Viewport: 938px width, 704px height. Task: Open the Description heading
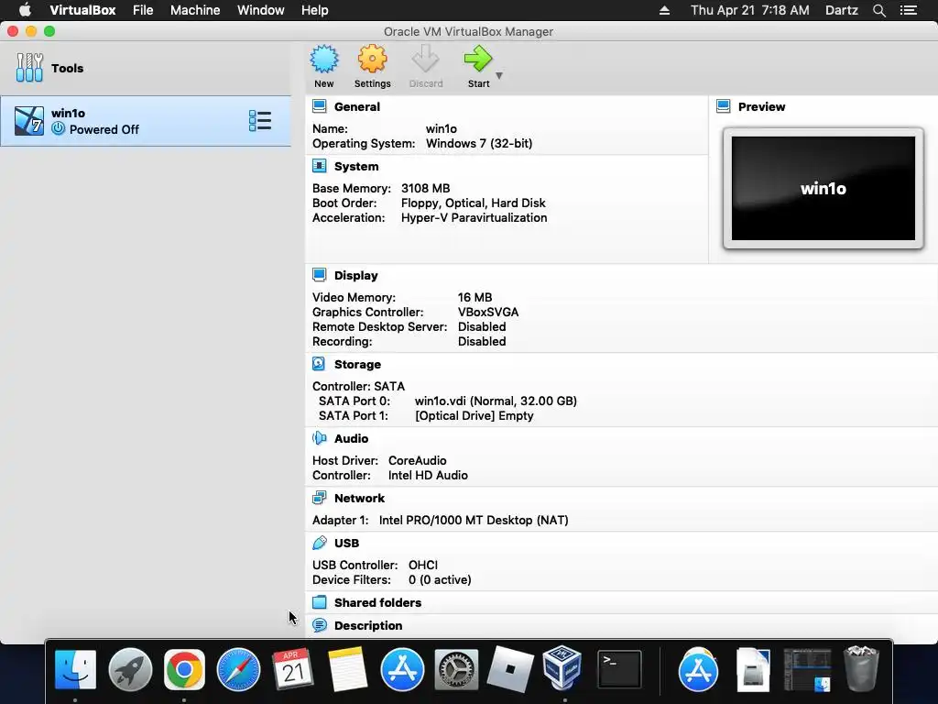point(368,625)
